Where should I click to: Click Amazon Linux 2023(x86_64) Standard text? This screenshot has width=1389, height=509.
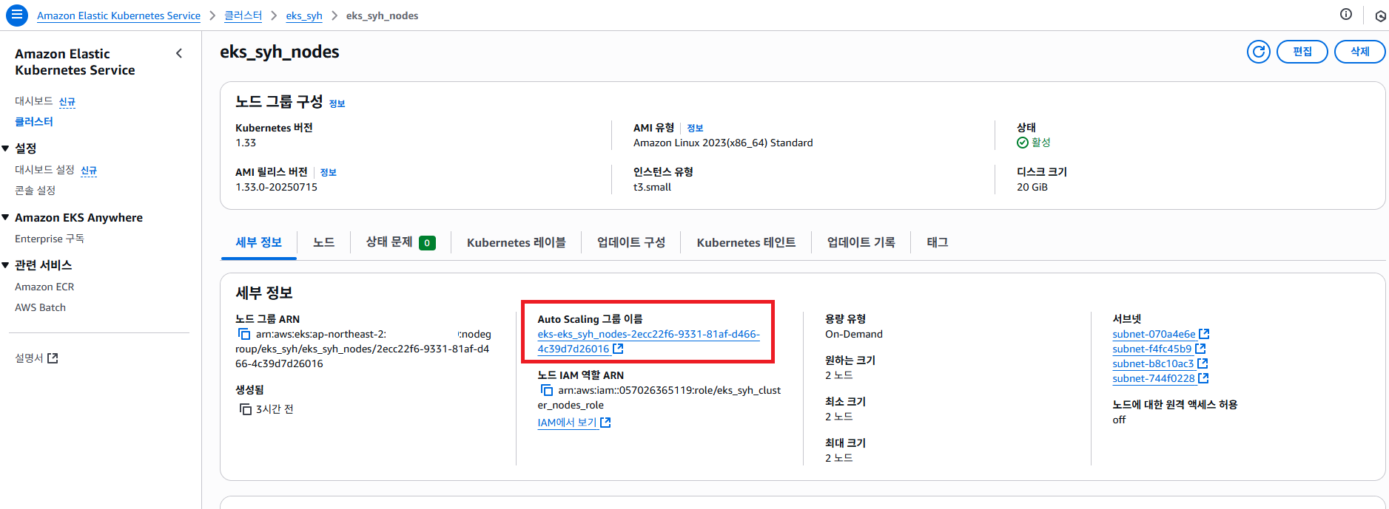(x=723, y=143)
